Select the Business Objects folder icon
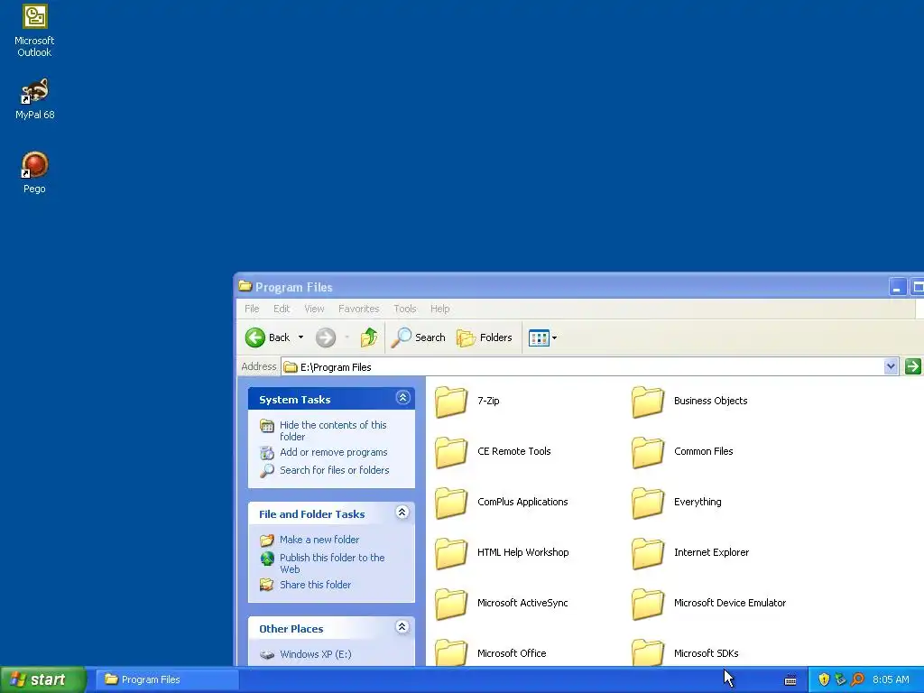The height and width of the screenshot is (693, 924). [648, 402]
